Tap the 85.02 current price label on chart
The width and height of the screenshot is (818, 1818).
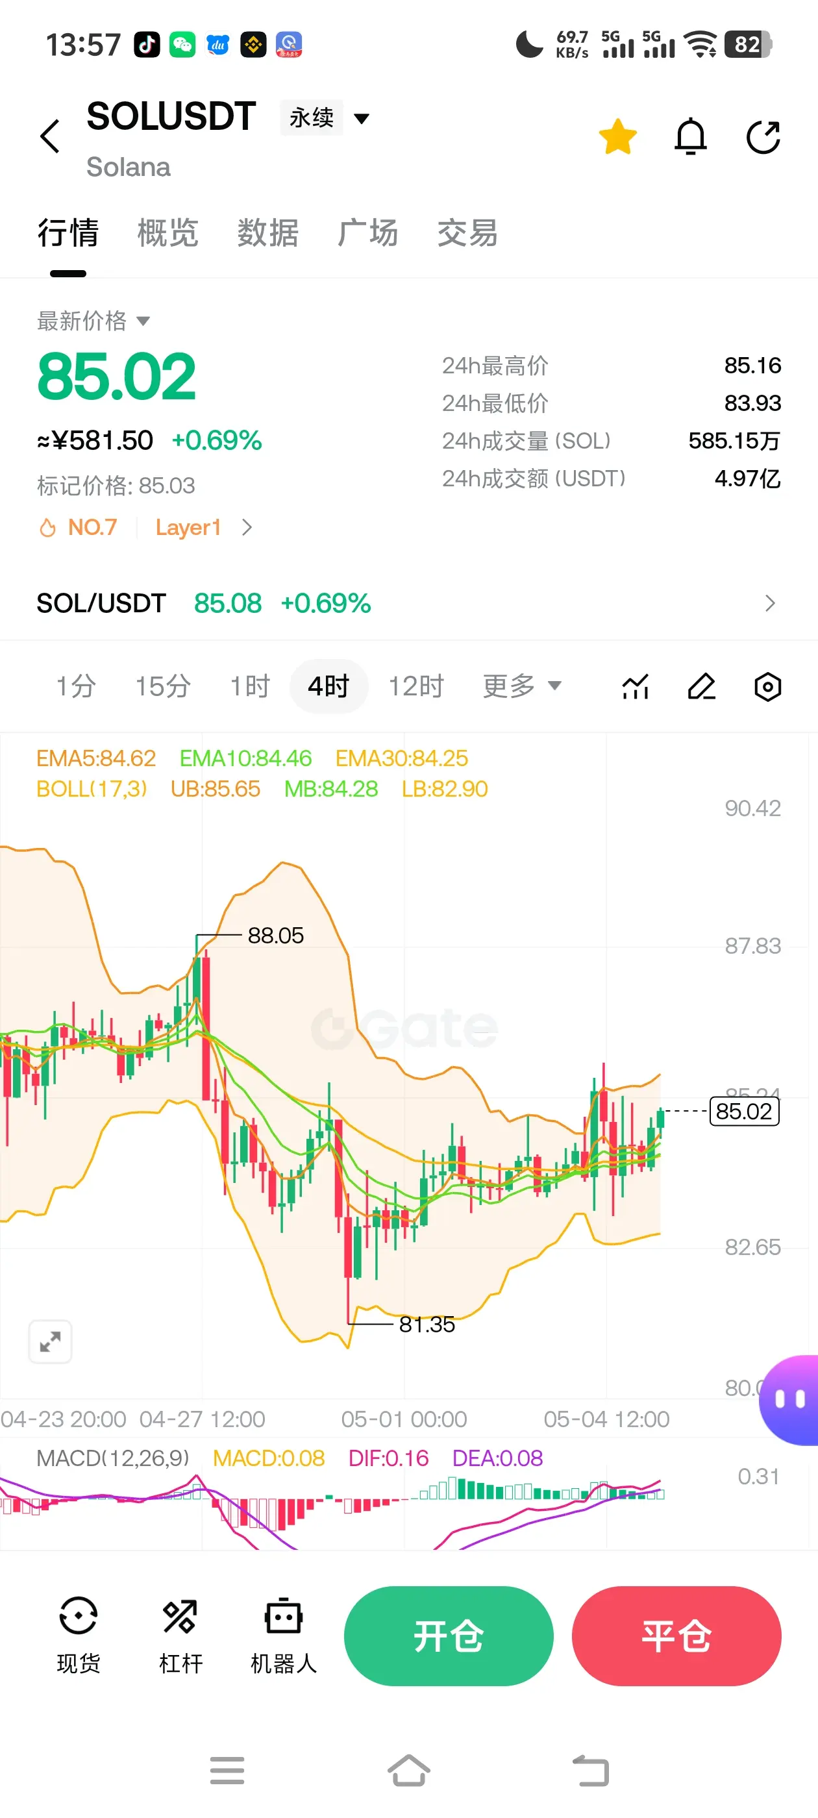[744, 1111]
